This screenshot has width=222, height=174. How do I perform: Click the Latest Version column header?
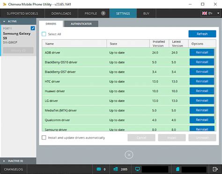[178, 44]
